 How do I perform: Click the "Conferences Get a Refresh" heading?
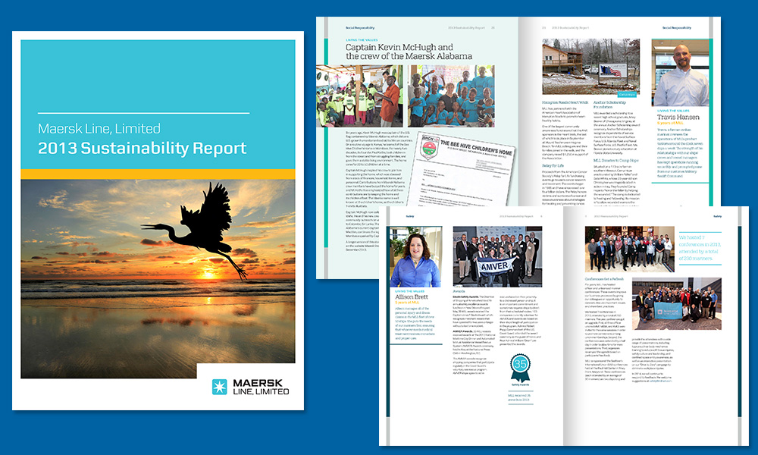[x=604, y=279]
